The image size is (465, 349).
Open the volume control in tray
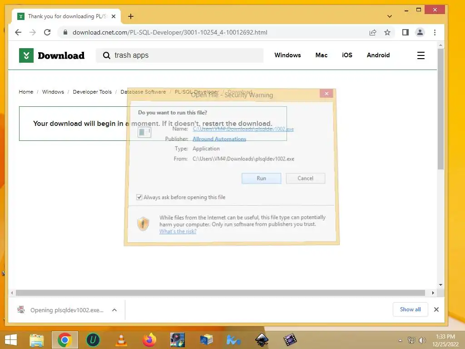[422, 340]
